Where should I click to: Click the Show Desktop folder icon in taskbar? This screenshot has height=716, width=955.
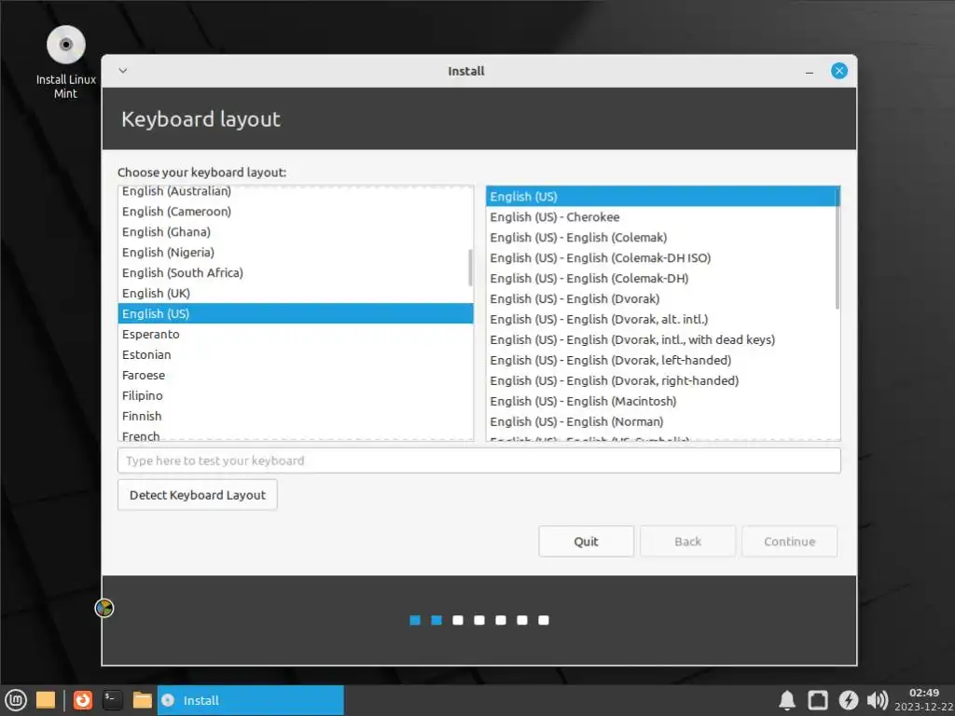pos(46,700)
